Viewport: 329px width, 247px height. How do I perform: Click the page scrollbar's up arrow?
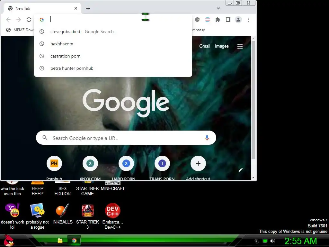pos(253,39)
